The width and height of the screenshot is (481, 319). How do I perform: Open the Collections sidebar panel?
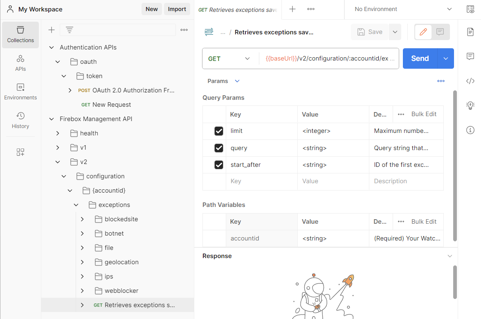pos(20,35)
